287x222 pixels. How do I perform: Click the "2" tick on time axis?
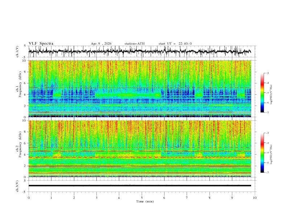coord(74,198)
